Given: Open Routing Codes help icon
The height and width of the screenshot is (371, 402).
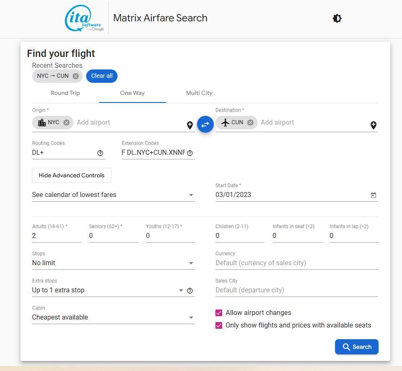Looking at the screenshot, I should (x=100, y=153).
